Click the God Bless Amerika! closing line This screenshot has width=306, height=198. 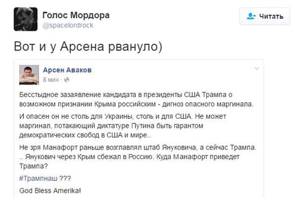click(x=50, y=191)
